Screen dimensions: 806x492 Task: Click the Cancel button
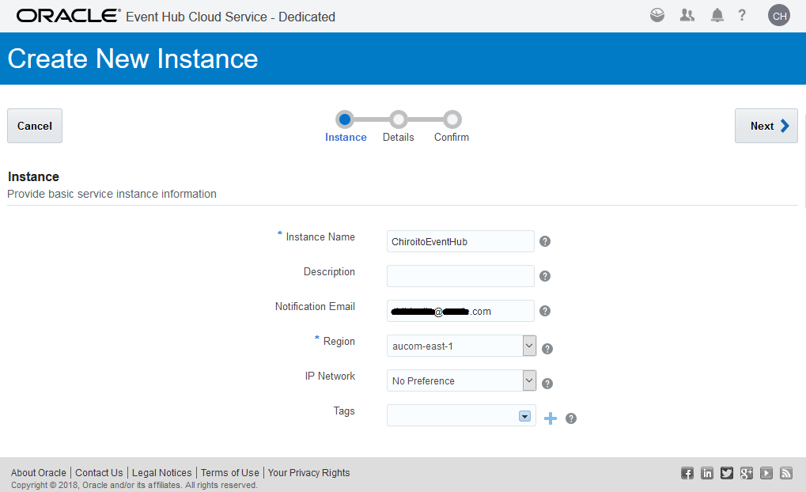pyautogui.click(x=35, y=126)
